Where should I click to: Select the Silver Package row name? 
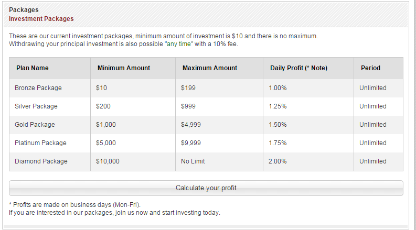click(36, 106)
